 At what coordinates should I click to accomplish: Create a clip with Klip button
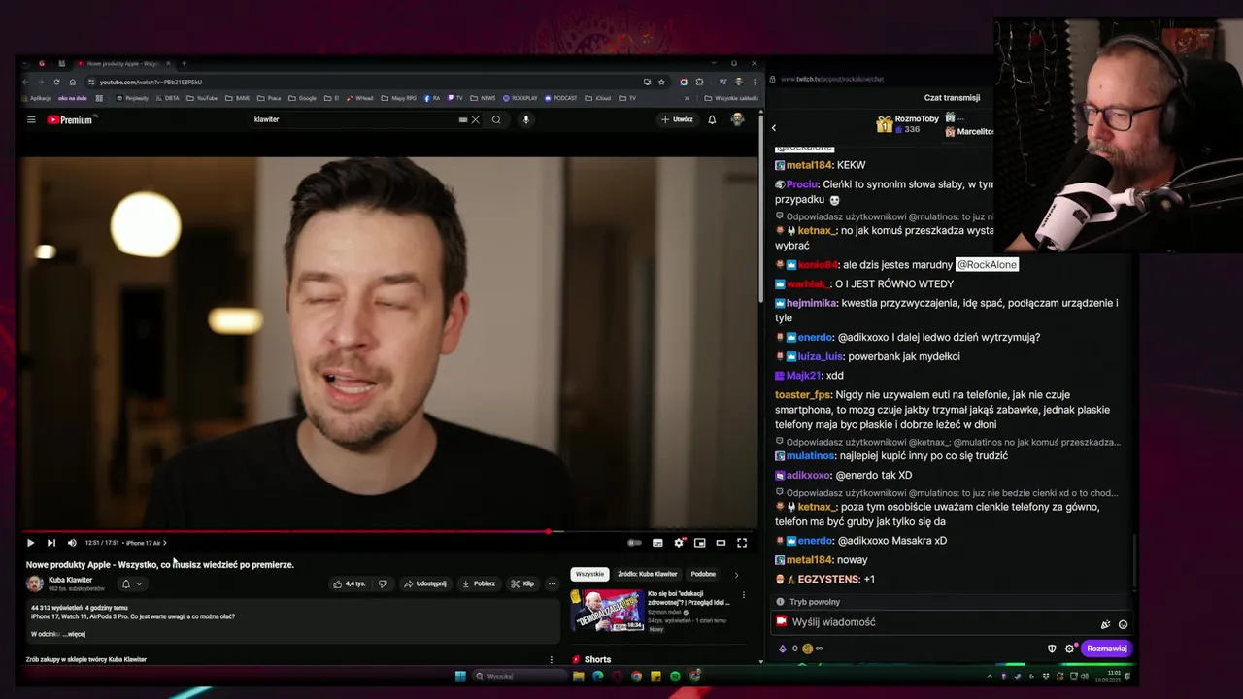[522, 583]
